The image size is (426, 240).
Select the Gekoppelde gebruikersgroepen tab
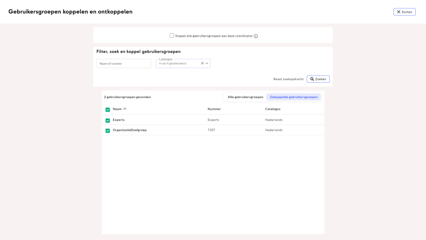pyautogui.click(x=294, y=97)
